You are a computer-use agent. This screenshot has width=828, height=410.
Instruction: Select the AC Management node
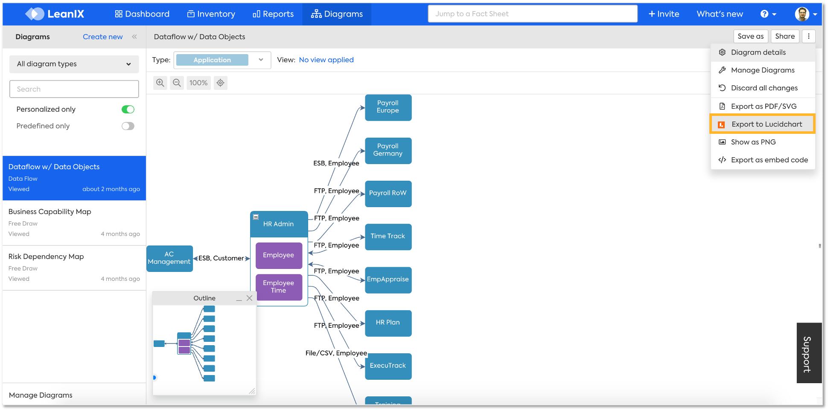coord(169,258)
